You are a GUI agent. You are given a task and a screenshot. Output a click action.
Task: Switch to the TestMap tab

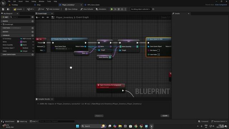pyautogui.click(x=15, y=5)
